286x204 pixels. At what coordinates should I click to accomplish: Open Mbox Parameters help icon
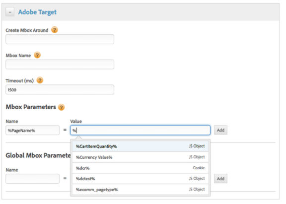(61, 107)
